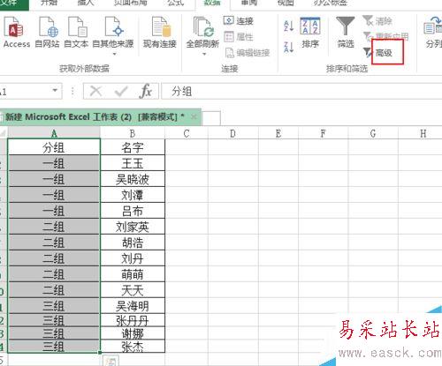Click the Insert Function fx button

146,91
